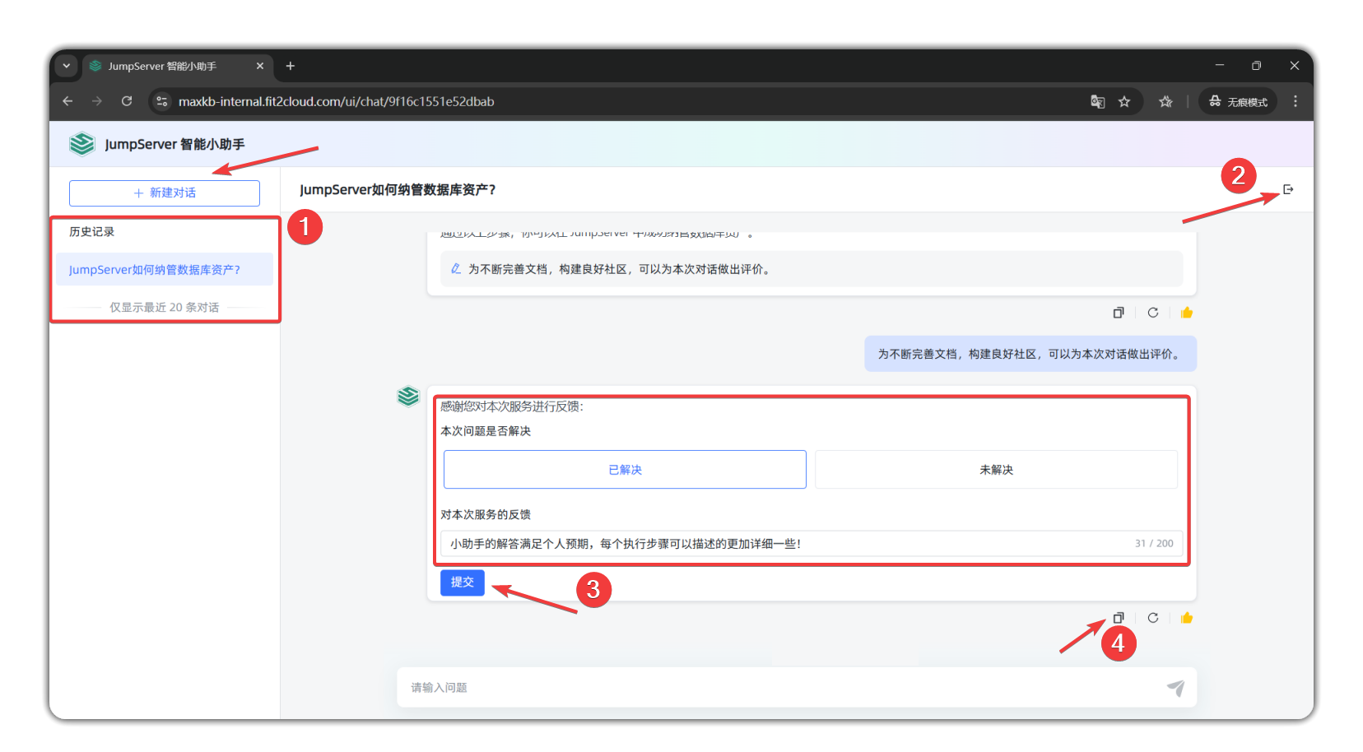Open the browser three-dot menu
This screenshot has height=752, width=1363.
1296,101
